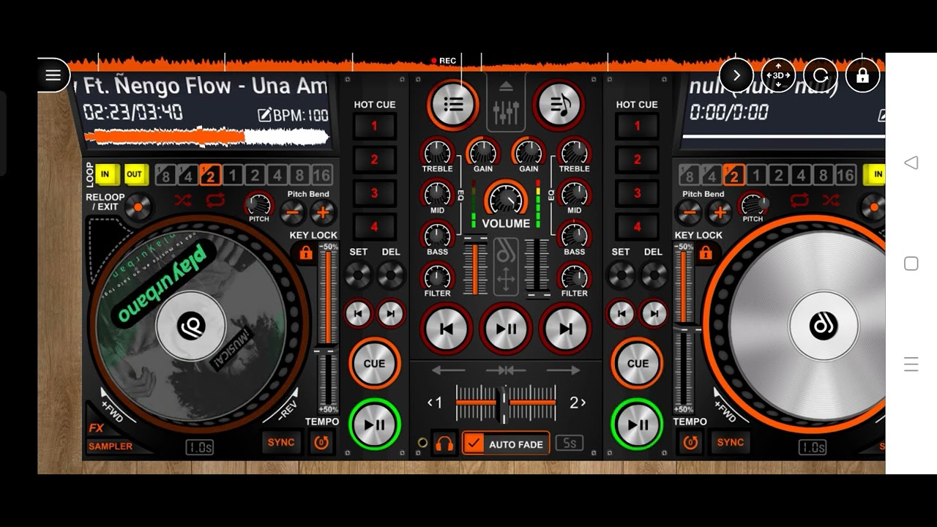Screen dimensions: 937x527
Task: Trigger left deck Hot Cue 3
Action: click(x=374, y=193)
